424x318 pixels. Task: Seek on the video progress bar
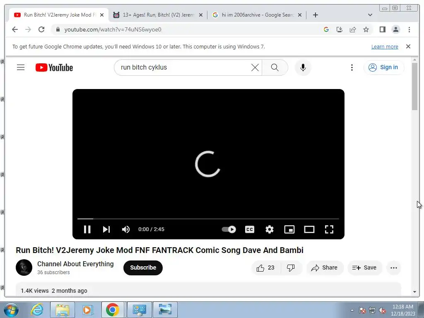click(208, 219)
